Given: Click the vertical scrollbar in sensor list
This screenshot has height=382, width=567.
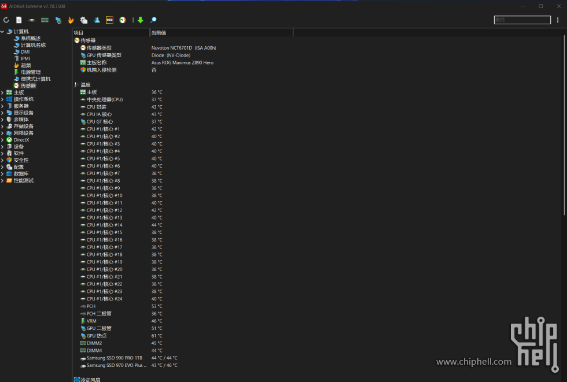Looking at the screenshot, I should coord(564,125).
